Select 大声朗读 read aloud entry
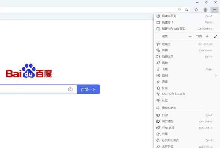220x148 pixels. (187, 146)
